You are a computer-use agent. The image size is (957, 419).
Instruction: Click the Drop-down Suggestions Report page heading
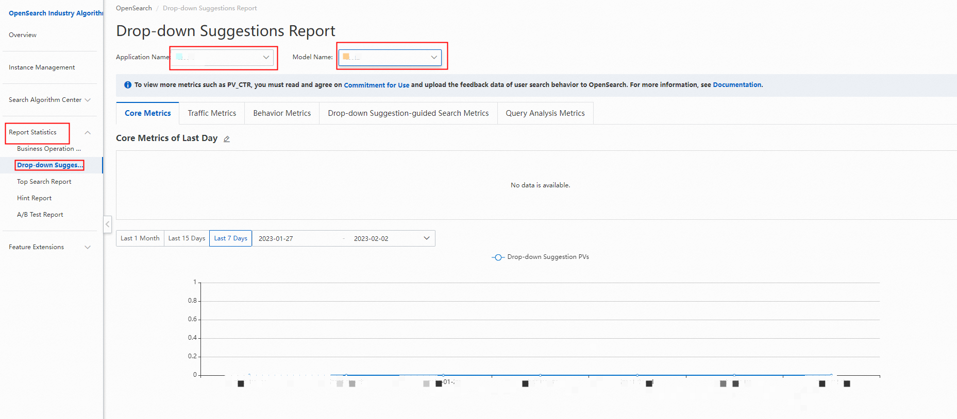click(226, 31)
